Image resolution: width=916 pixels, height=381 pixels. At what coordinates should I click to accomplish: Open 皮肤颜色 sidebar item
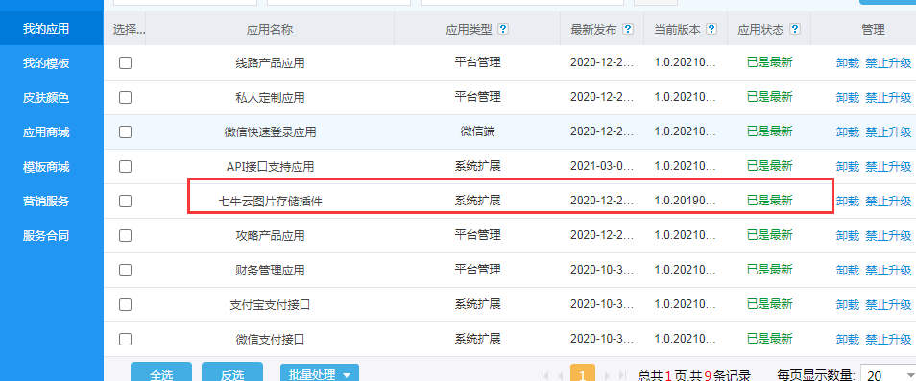pyautogui.click(x=46, y=98)
